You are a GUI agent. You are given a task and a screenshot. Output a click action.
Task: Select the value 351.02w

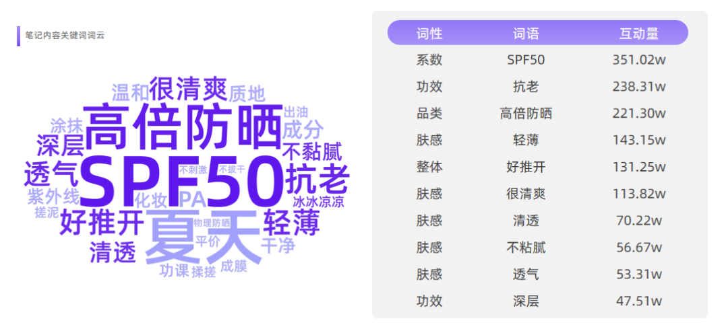point(639,60)
